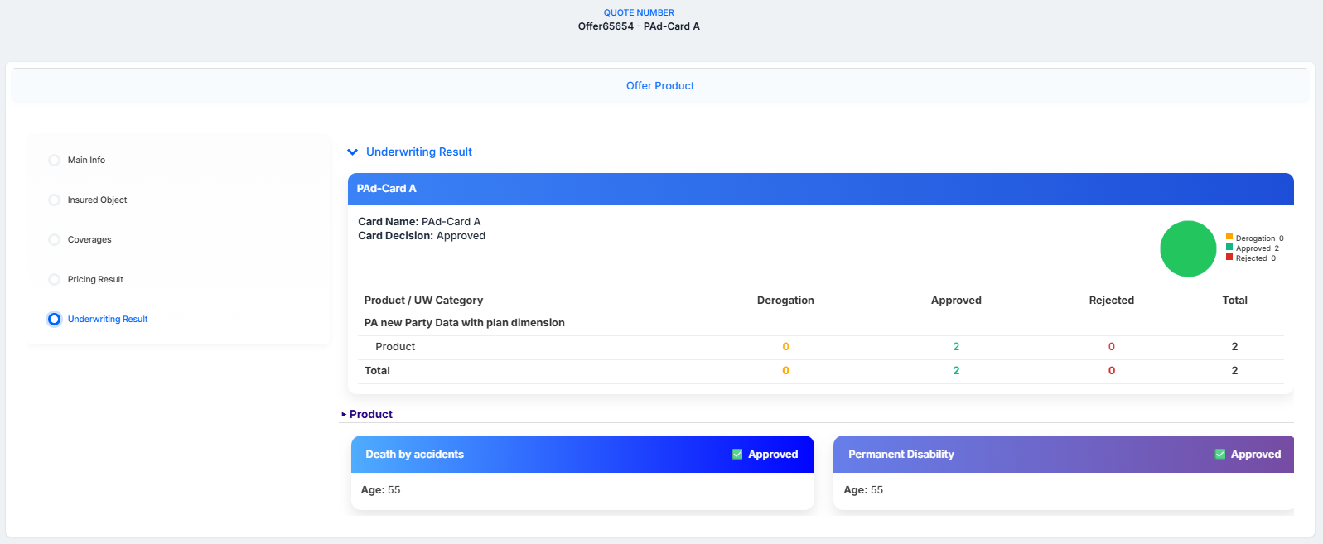Click the green Approved legend swatch
Image resolution: width=1323 pixels, height=544 pixels.
click(x=1229, y=247)
